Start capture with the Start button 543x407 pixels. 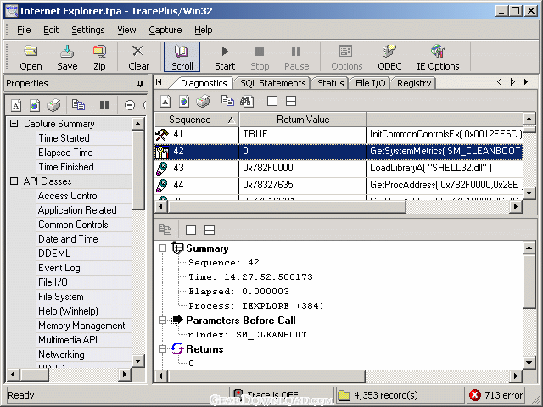[225, 57]
